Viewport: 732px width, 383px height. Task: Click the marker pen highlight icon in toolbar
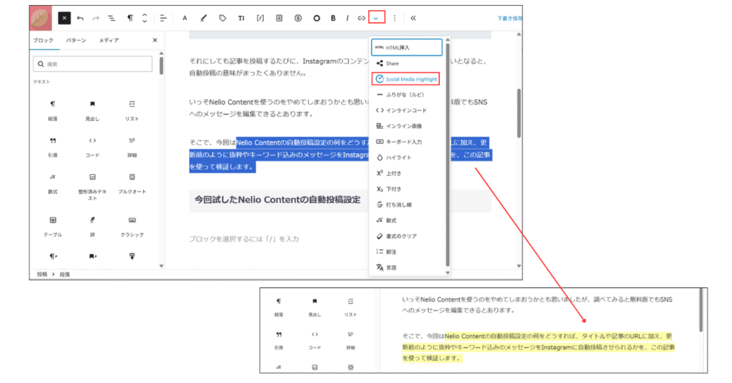click(204, 18)
